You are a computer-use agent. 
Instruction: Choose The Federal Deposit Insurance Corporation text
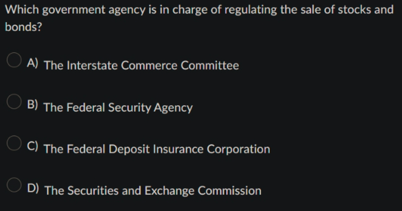pyautogui.click(x=157, y=149)
